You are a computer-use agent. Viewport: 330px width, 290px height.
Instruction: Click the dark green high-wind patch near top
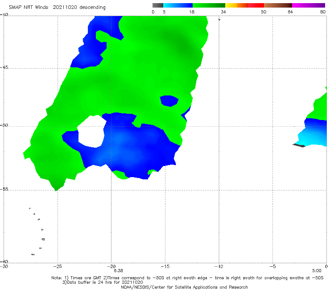(x=183, y=43)
